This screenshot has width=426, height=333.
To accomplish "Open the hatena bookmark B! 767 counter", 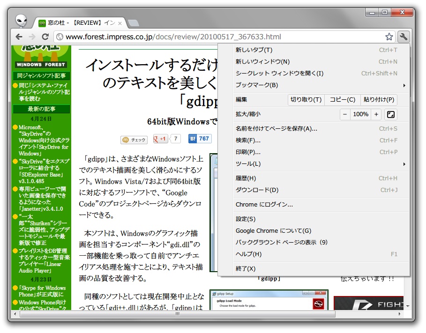I will (x=199, y=139).
